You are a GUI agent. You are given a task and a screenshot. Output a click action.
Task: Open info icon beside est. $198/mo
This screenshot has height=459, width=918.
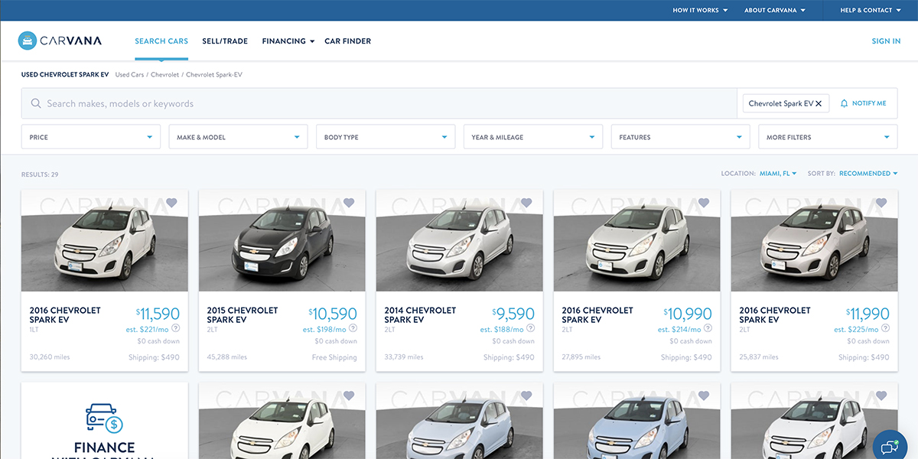[353, 329]
